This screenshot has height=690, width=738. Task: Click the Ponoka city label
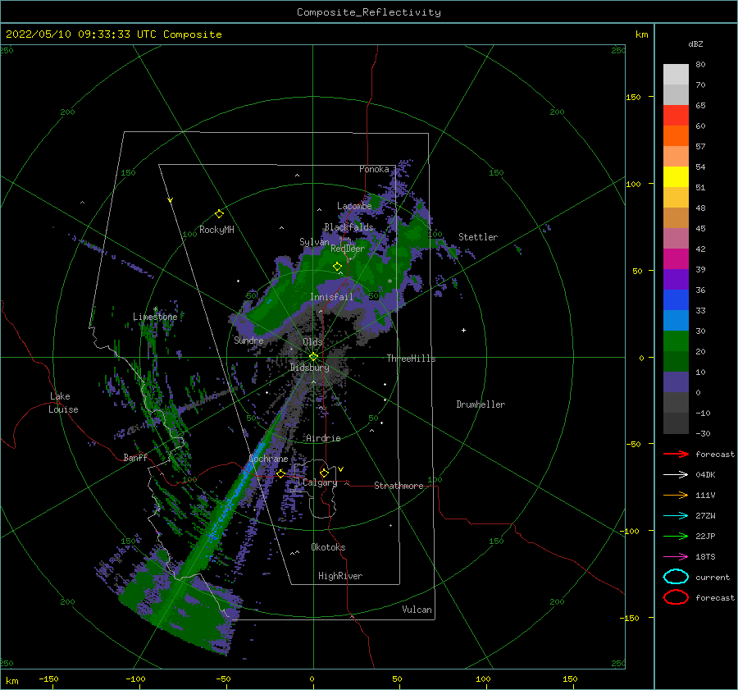[x=374, y=169]
